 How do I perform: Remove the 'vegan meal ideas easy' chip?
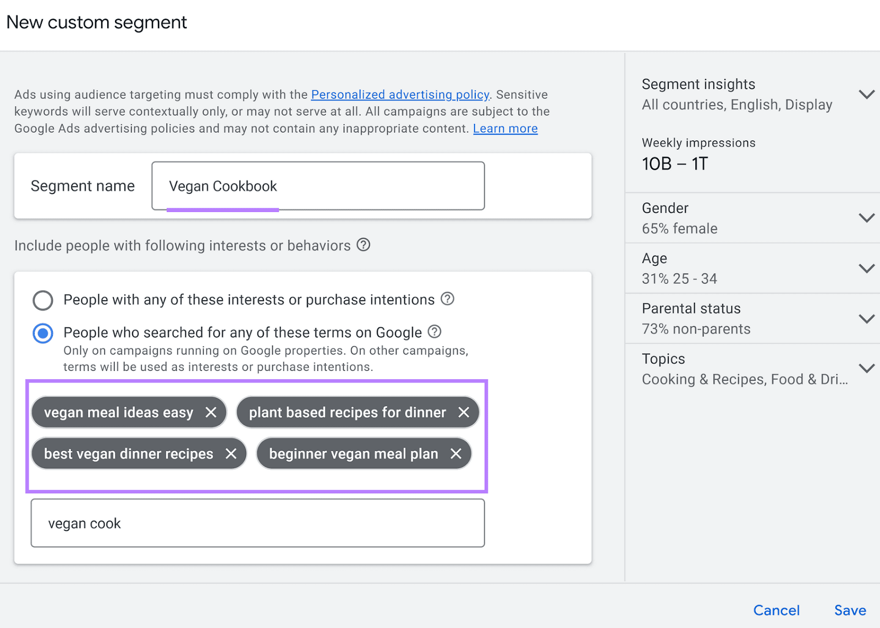(211, 412)
